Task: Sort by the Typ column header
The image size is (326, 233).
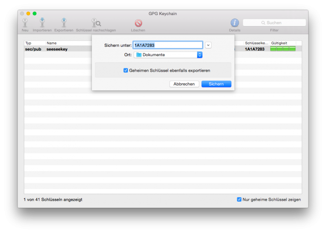Action: [29, 43]
